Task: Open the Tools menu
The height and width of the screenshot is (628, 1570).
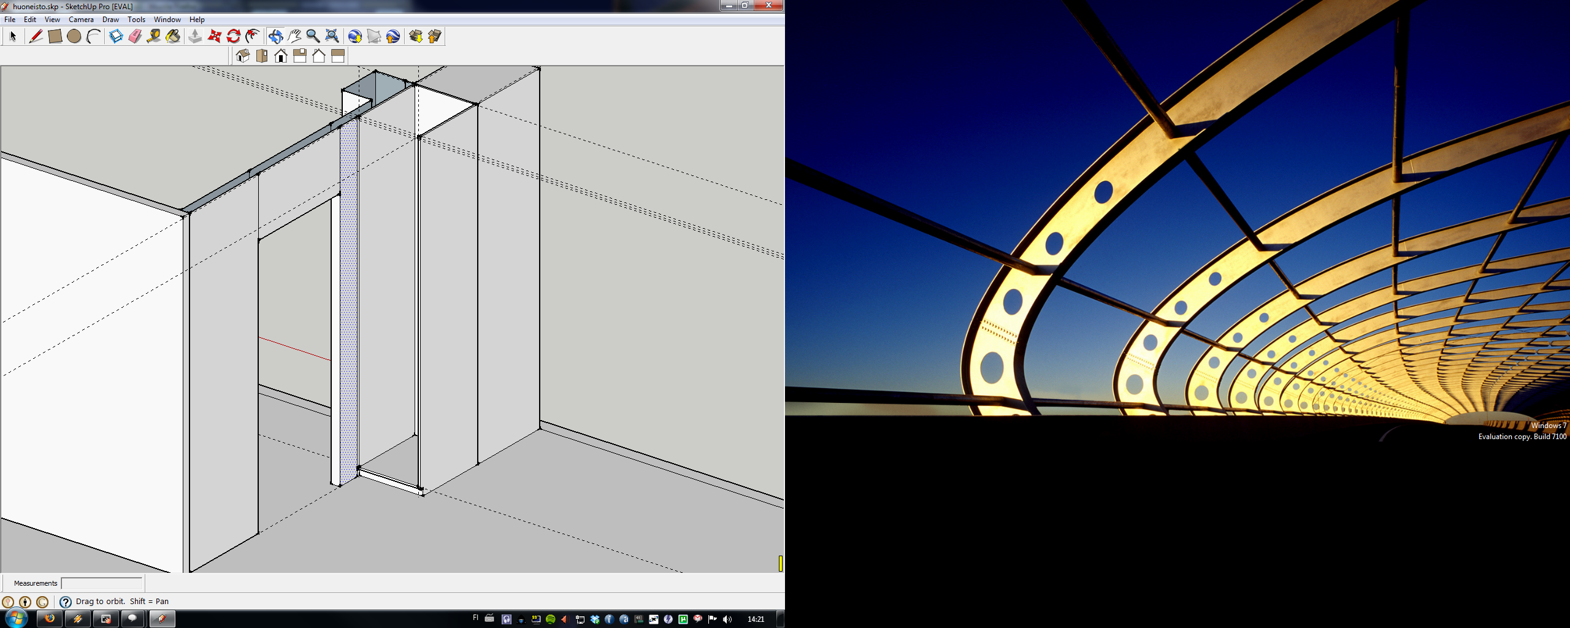Action: pos(136,20)
